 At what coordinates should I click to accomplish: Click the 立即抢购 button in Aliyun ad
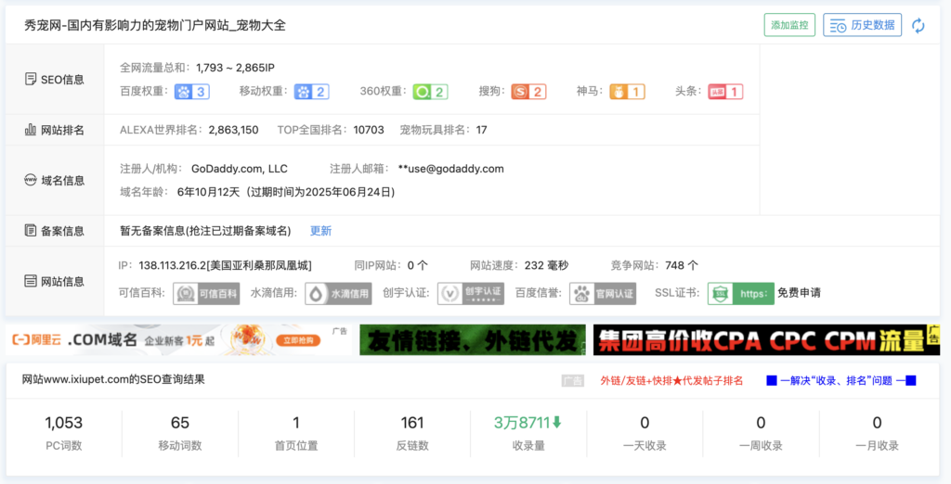pyautogui.click(x=298, y=340)
